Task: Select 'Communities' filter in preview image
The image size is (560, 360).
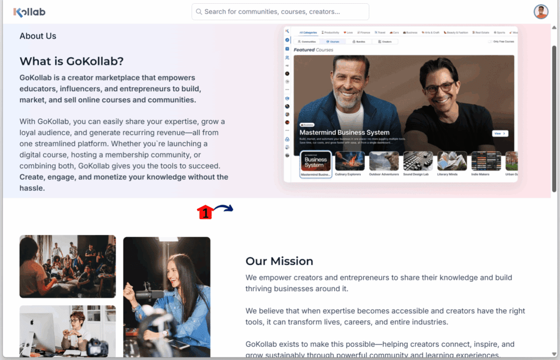Action: coord(307,42)
